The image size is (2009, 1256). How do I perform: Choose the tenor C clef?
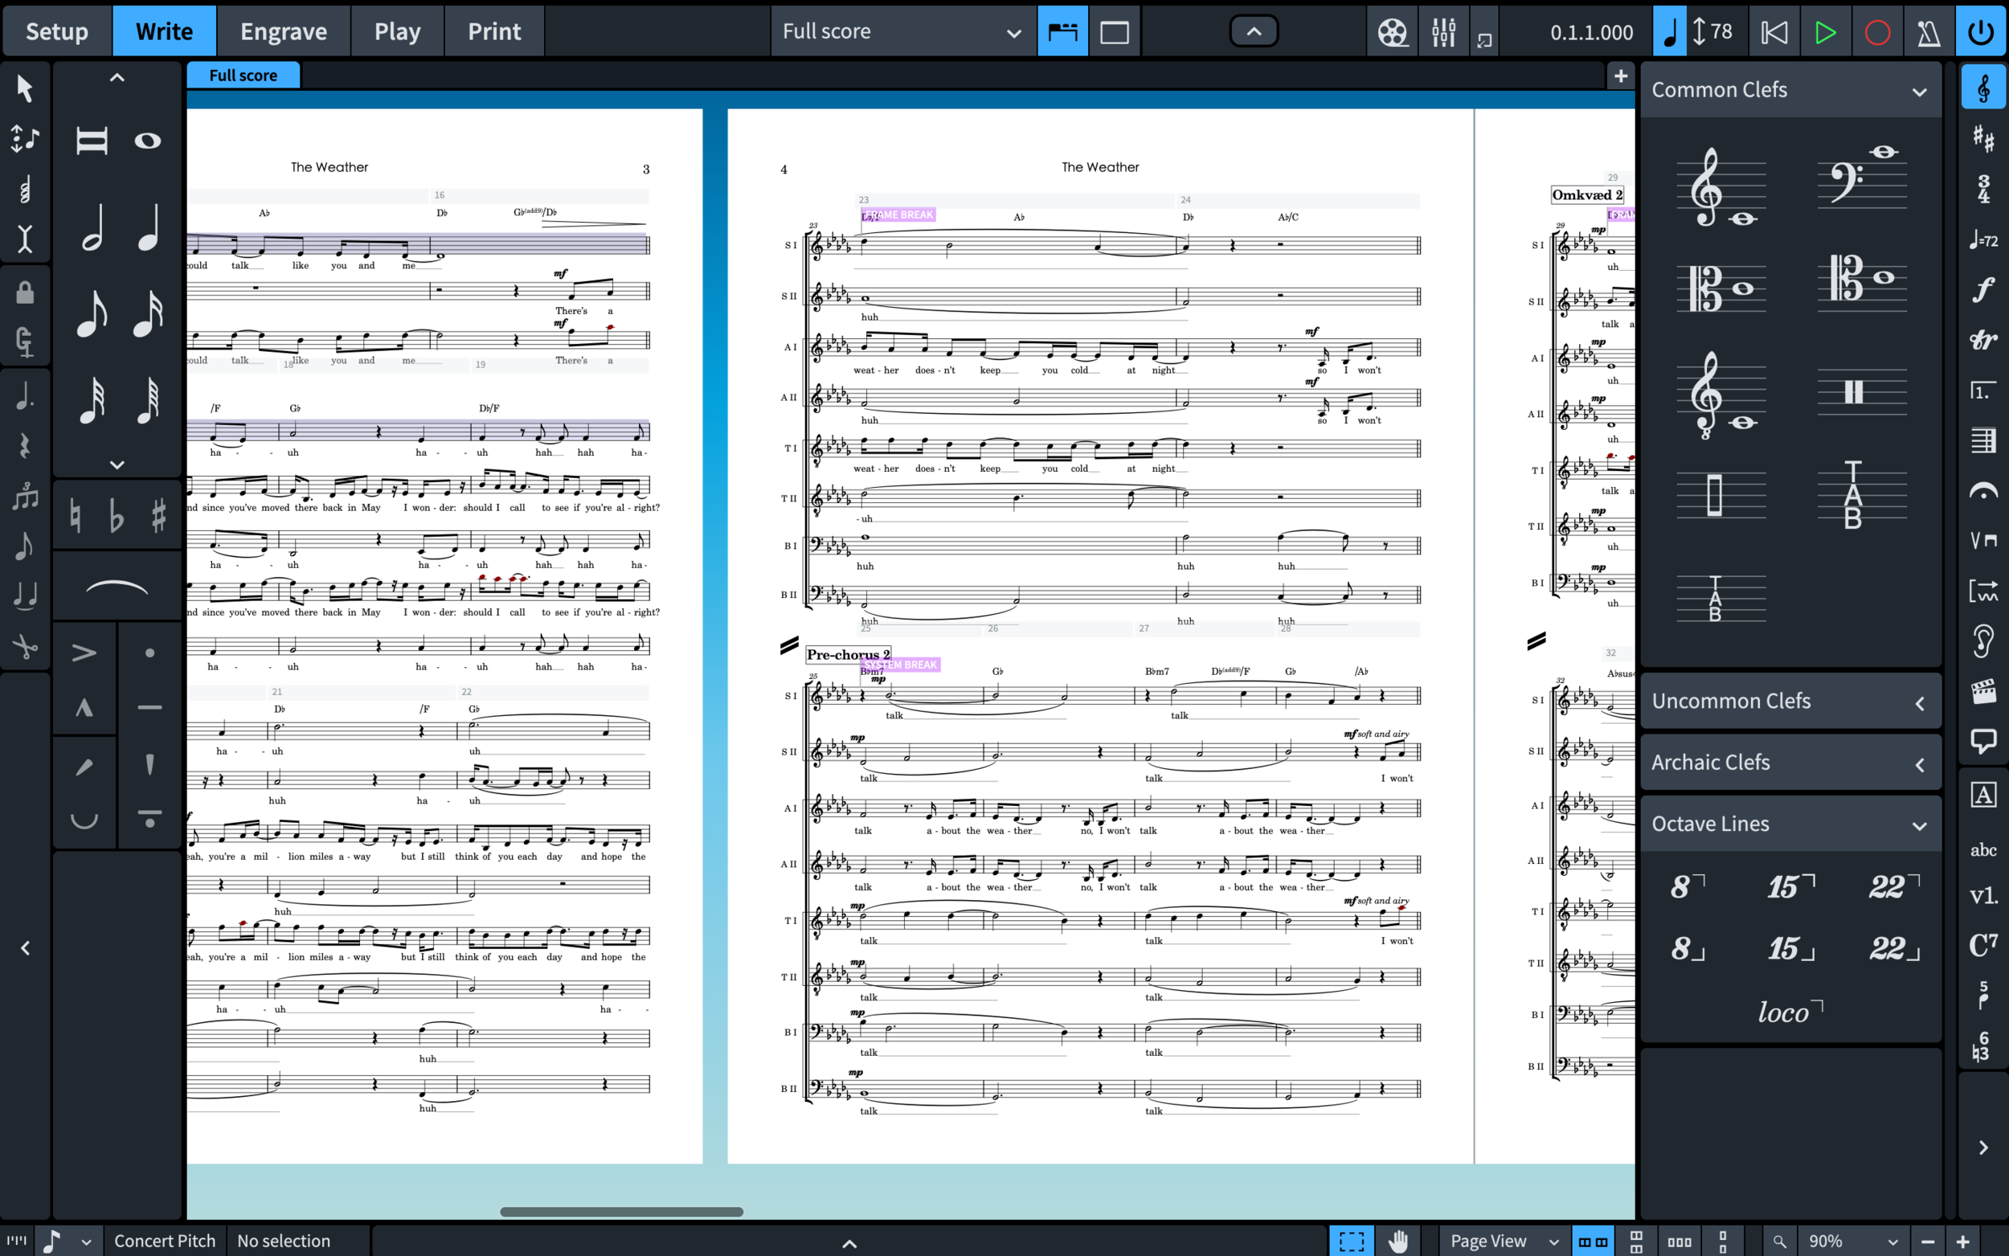1862,277
